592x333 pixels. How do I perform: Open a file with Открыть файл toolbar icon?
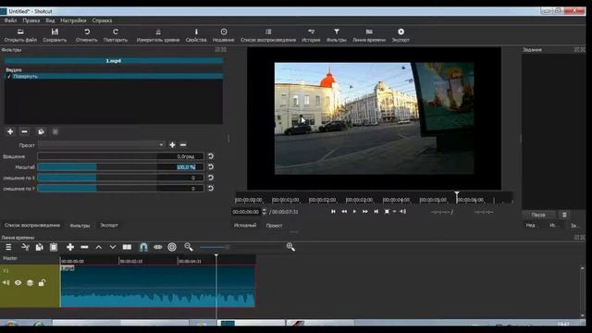pos(20,35)
